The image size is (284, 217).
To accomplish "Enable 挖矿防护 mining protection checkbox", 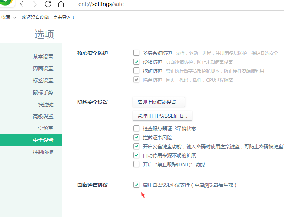I will tap(136, 71).
